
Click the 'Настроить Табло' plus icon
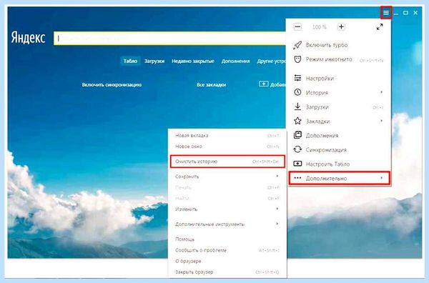coord(297,164)
